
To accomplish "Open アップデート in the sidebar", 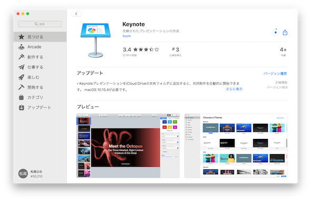I will tap(40, 107).
